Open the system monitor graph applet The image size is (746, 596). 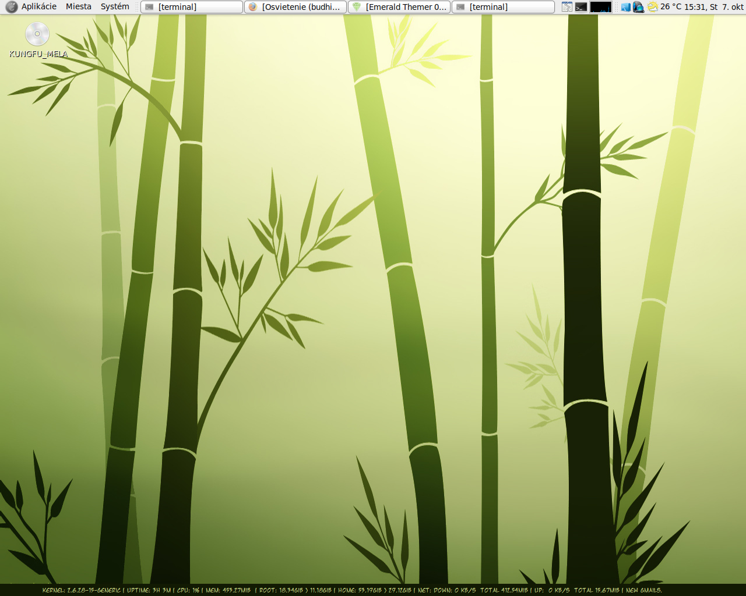pos(601,7)
